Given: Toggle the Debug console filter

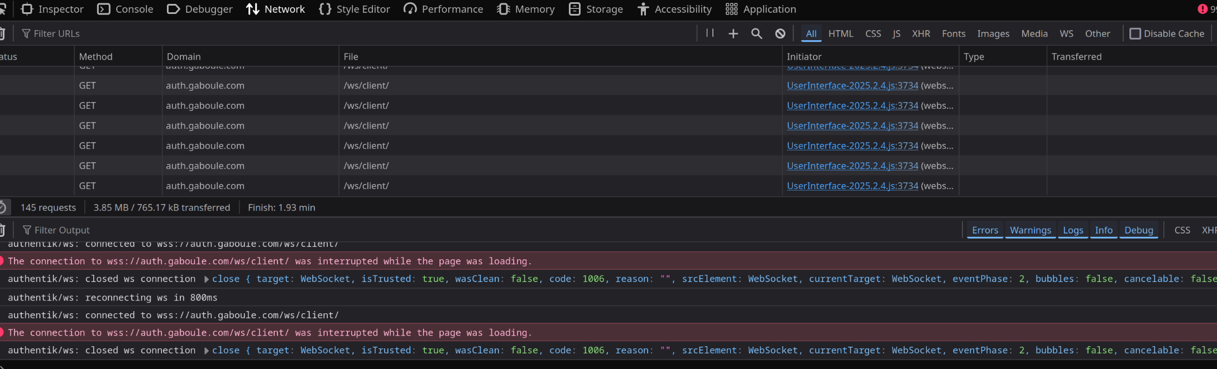Looking at the screenshot, I should (1138, 230).
